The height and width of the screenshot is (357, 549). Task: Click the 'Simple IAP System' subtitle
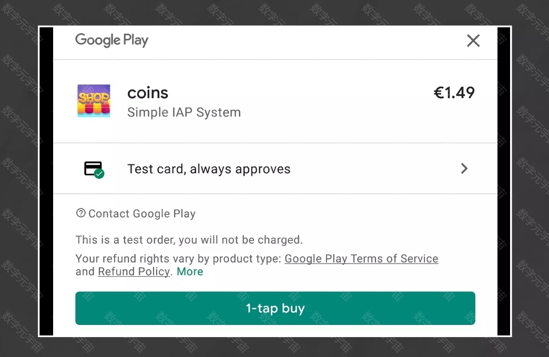[184, 112]
